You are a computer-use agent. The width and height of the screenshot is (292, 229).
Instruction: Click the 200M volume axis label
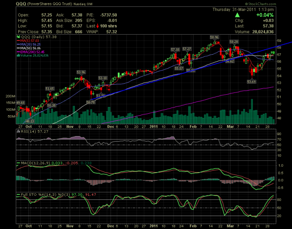pos(11,96)
